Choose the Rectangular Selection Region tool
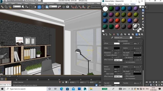 pos(31,7)
